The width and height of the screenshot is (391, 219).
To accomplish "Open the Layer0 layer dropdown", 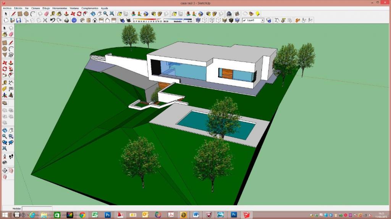I will click(262, 20).
